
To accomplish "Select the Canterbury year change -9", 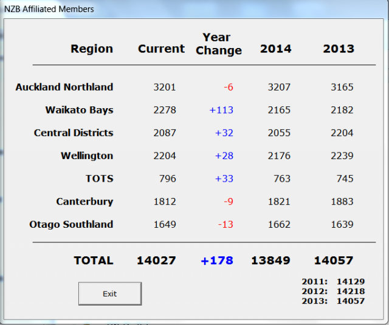I will pyautogui.click(x=229, y=201).
